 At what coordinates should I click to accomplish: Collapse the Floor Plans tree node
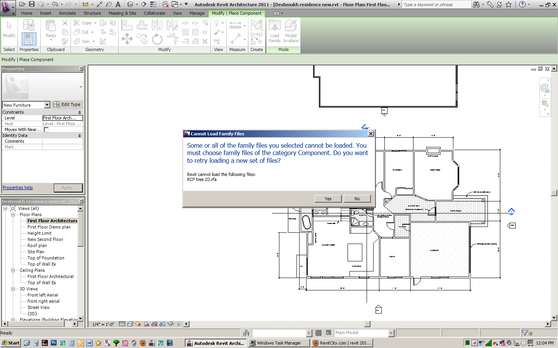(12, 215)
